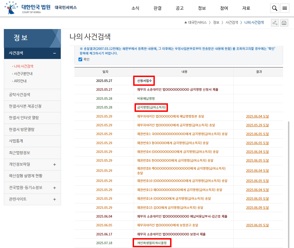Collapse the 사건검색 sidebar section
Image resolution: width=294 pixels, height=248 pixels.
click(54, 53)
